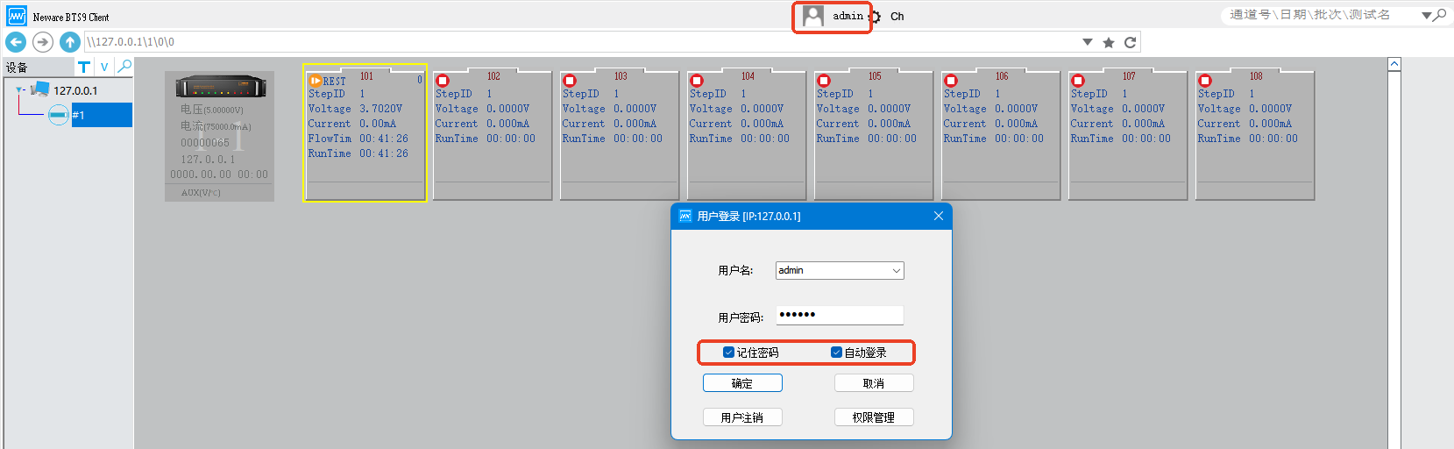Viewport: 1454px width, 449px height.
Task: Select channel card 102
Action: [493, 135]
